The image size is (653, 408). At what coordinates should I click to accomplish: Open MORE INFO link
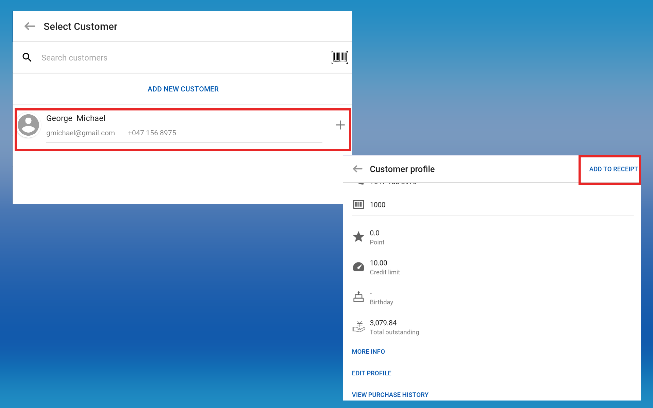coord(368,352)
